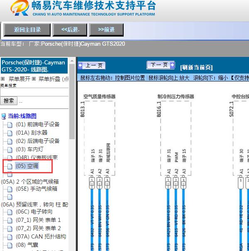Open next page via 下一页

(161, 65)
